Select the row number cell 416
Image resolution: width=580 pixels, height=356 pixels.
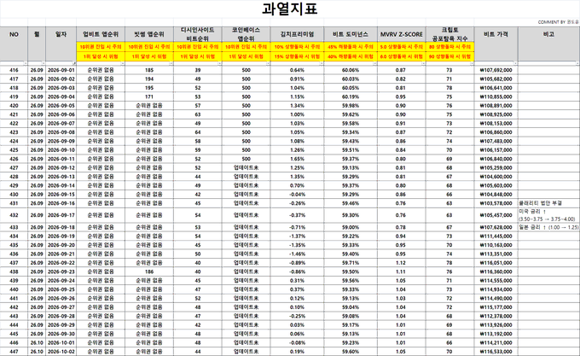14,70
